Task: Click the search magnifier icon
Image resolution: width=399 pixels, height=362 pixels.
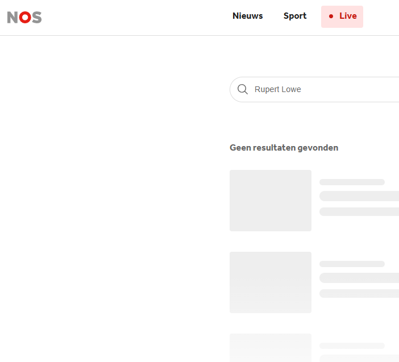Action: point(243,89)
